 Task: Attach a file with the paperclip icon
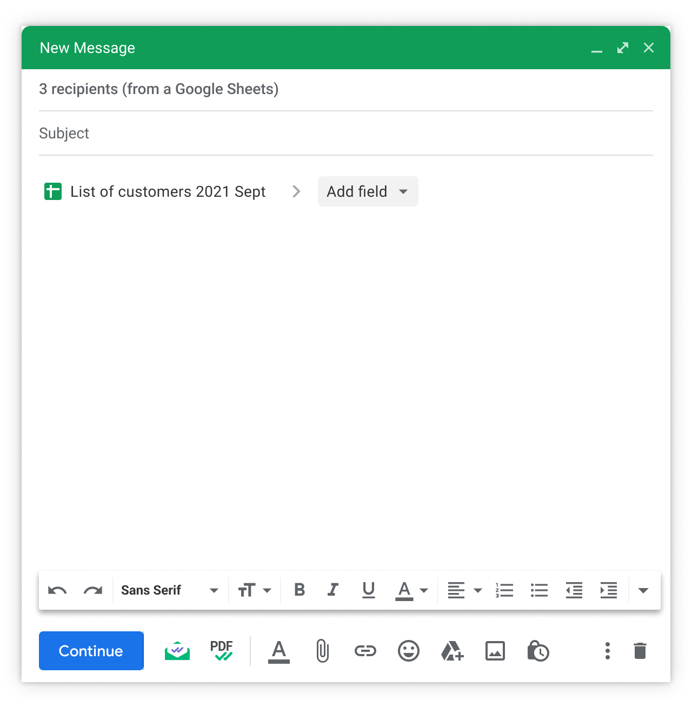click(x=322, y=651)
